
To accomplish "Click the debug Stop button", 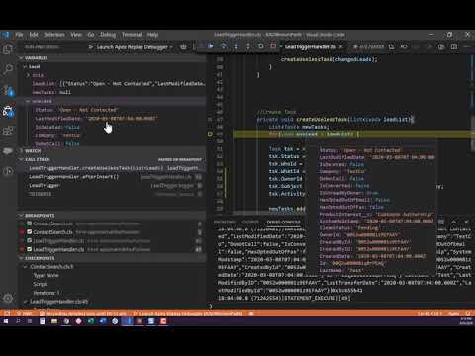I will [273, 46].
